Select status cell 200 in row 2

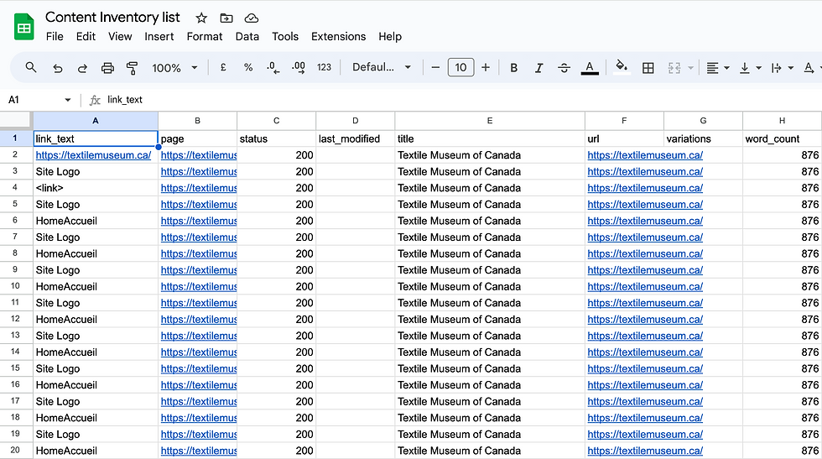[276, 155]
